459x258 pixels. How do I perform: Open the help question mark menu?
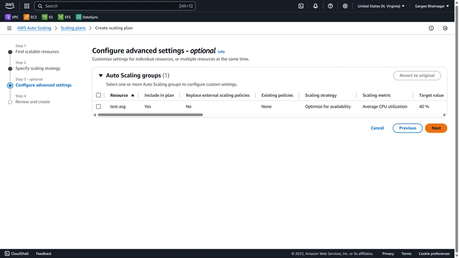point(330,6)
